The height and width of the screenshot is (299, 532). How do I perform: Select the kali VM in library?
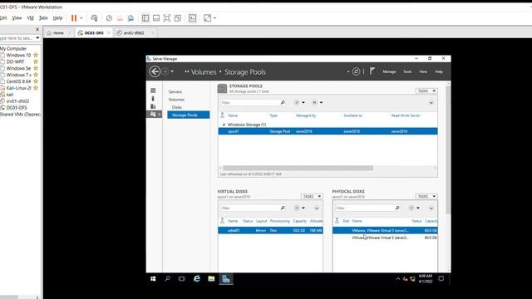(9, 95)
